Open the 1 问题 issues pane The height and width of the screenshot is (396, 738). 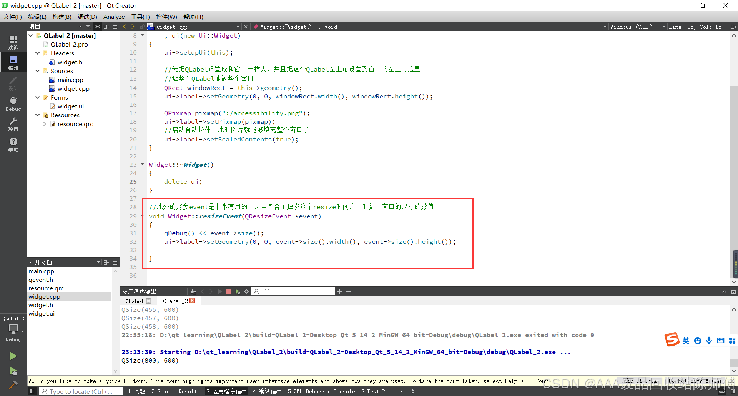point(136,391)
